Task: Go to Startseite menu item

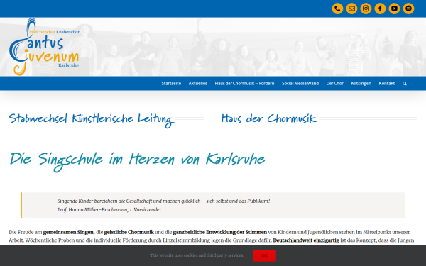Action: pos(171,83)
